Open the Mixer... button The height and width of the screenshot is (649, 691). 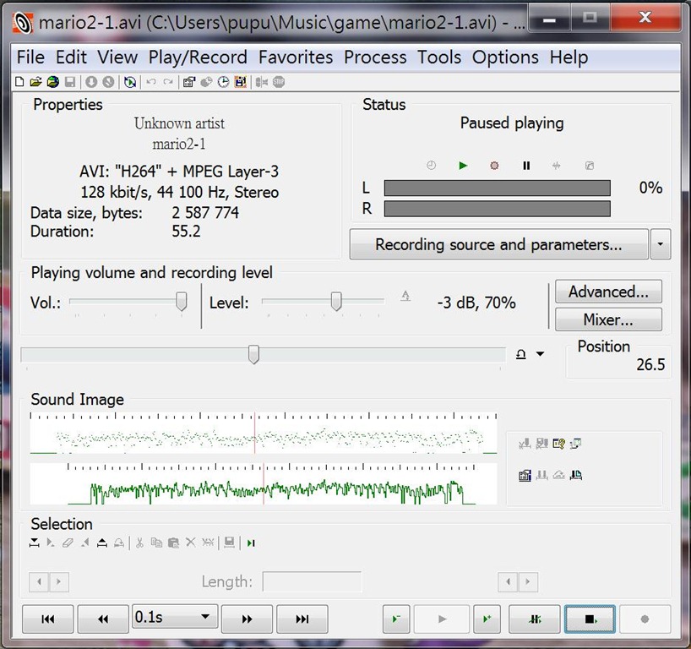[608, 320]
